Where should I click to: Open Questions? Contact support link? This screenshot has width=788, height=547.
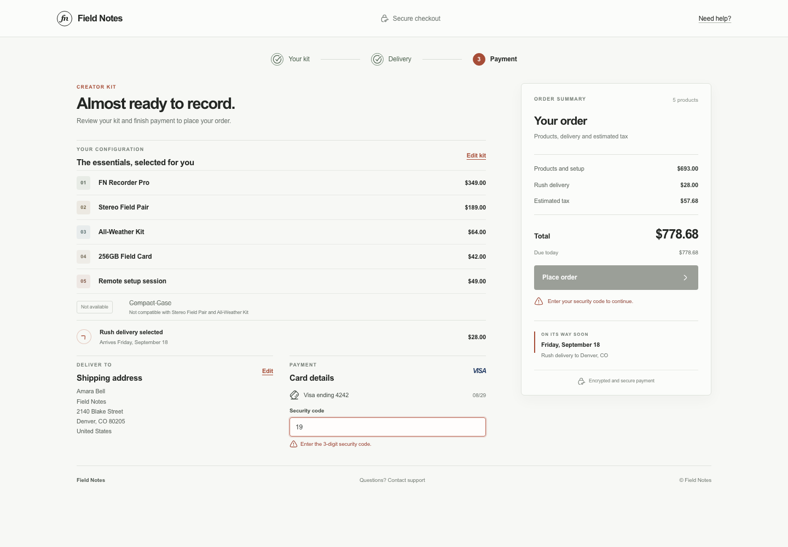point(392,480)
